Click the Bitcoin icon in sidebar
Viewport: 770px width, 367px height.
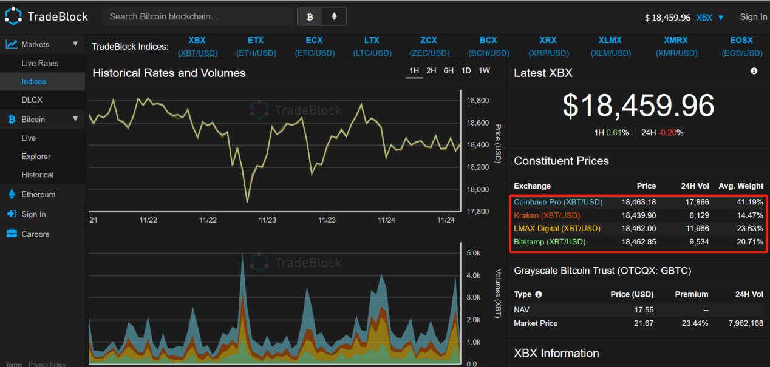point(11,120)
